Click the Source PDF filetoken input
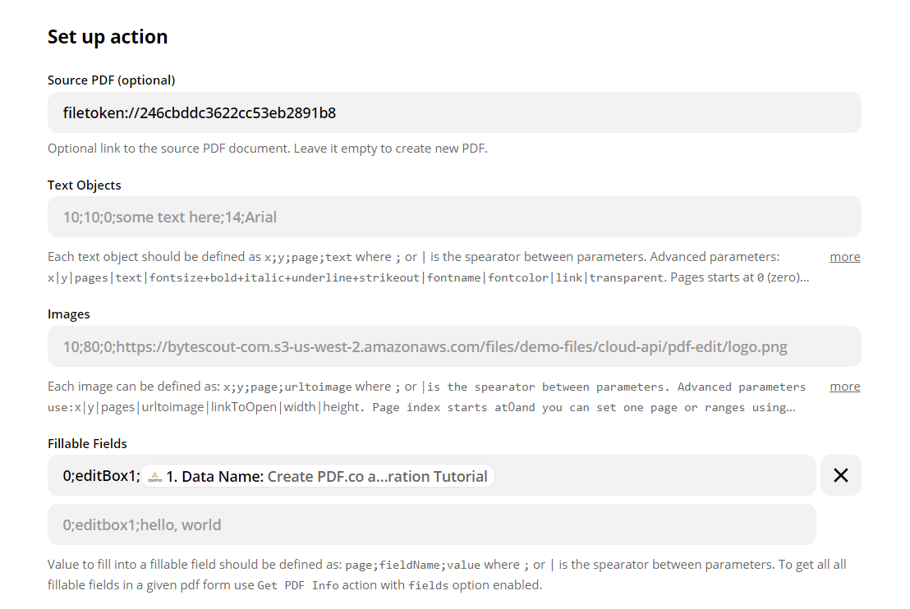This screenshot has height=609, width=910. (x=454, y=112)
